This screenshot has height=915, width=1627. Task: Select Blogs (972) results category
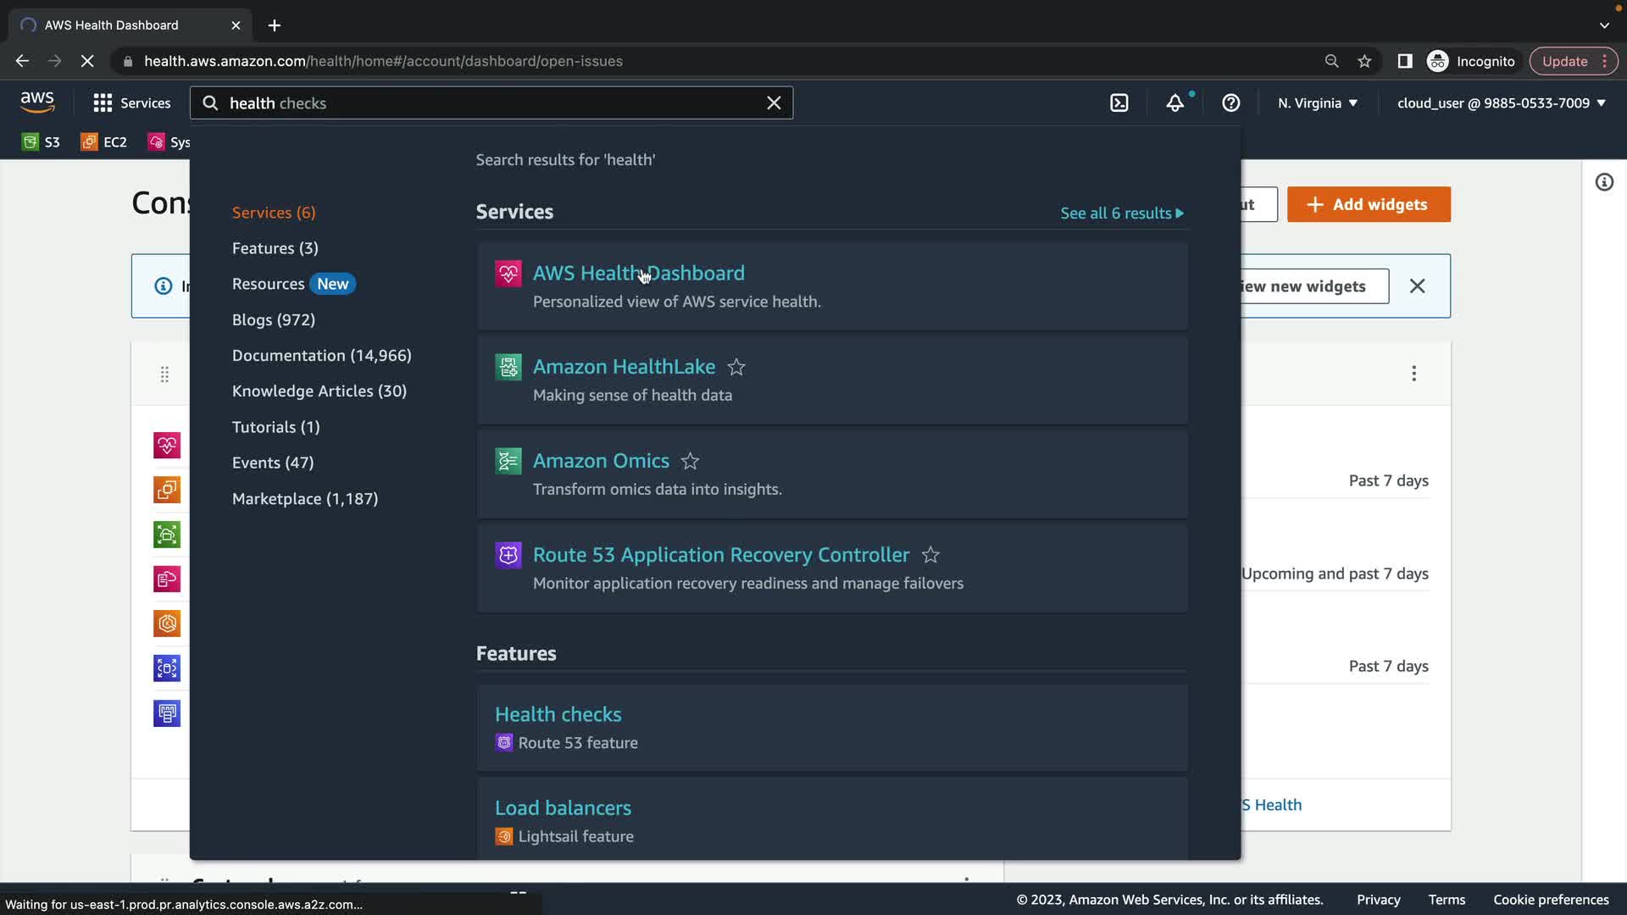click(x=273, y=320)
